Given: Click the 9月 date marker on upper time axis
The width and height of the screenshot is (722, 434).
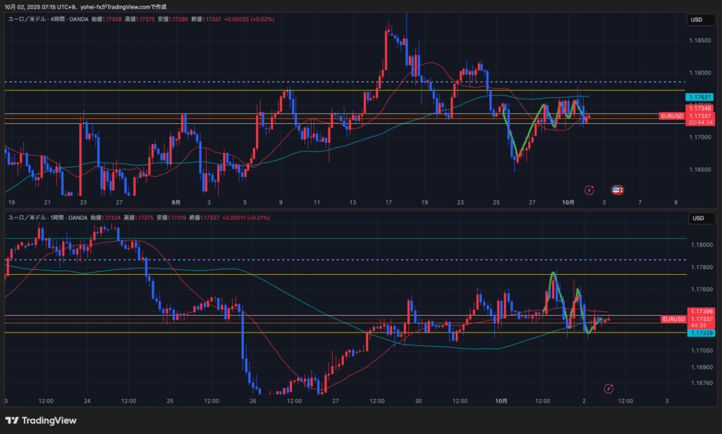Looking at the screenshot, I should pos(176,202).
